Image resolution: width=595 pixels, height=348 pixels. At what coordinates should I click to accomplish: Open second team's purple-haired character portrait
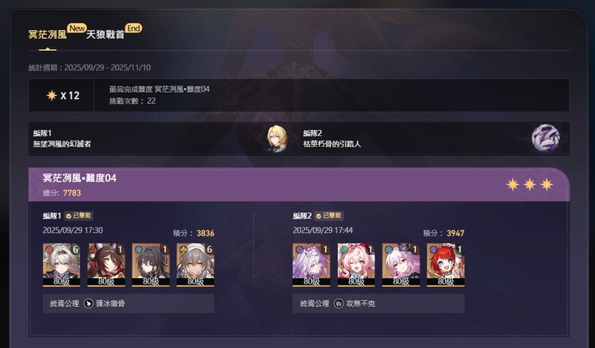312,265
